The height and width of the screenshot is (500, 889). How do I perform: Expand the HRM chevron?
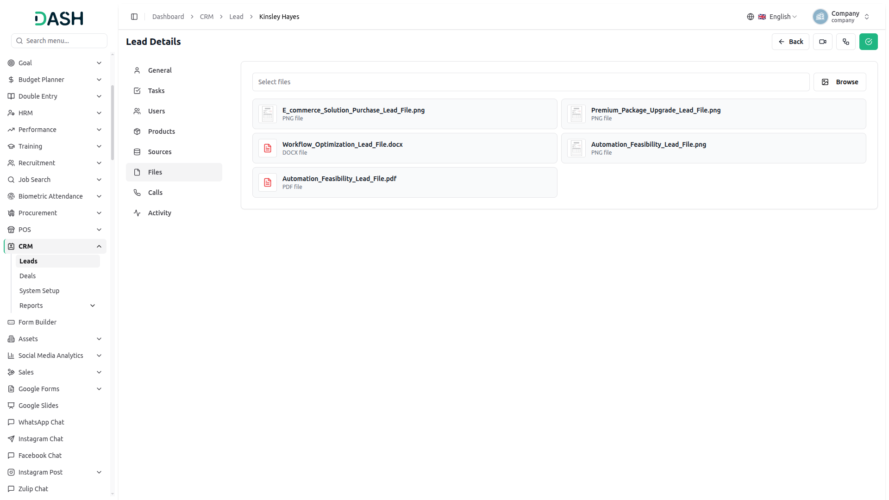click(x=99, y=113)
